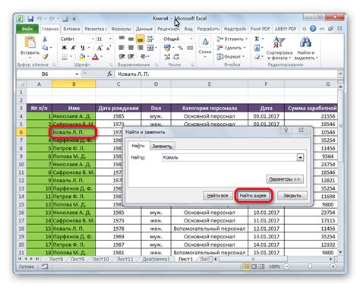The image size is (360, 287).
Task: Open Сортировка и фильтр menu
Action: pyautogui.click(x=279, y=49)
